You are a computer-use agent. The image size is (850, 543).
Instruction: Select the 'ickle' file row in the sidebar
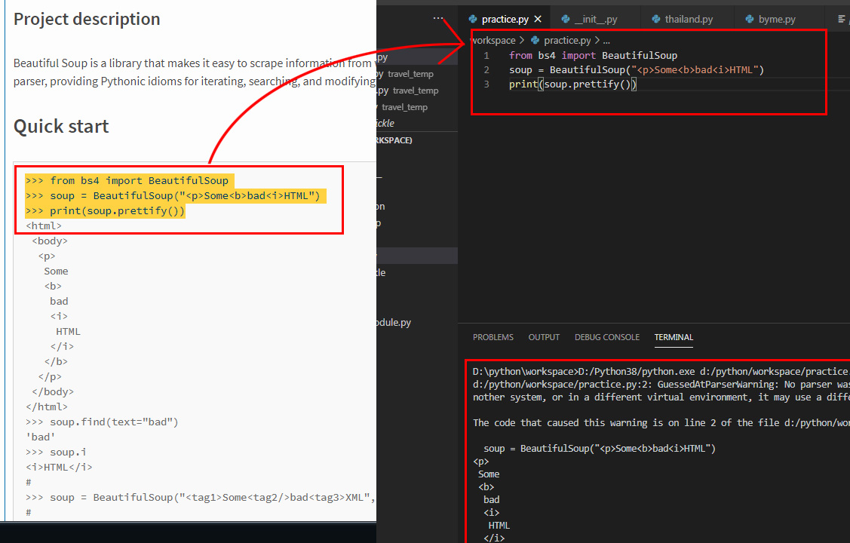tap(417, 123)
